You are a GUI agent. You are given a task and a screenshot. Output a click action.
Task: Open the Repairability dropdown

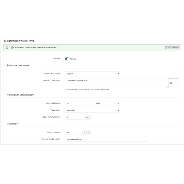click(92, 110)
